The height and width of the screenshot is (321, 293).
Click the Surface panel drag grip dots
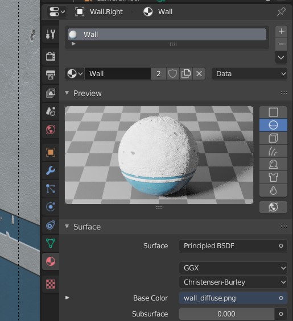click(x=284, y=227)
